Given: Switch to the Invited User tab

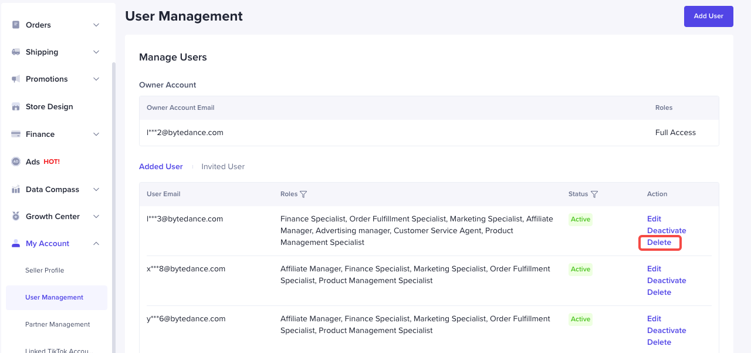Looking at the screenshot, I should pyautogui.click(x=223, y=167).
